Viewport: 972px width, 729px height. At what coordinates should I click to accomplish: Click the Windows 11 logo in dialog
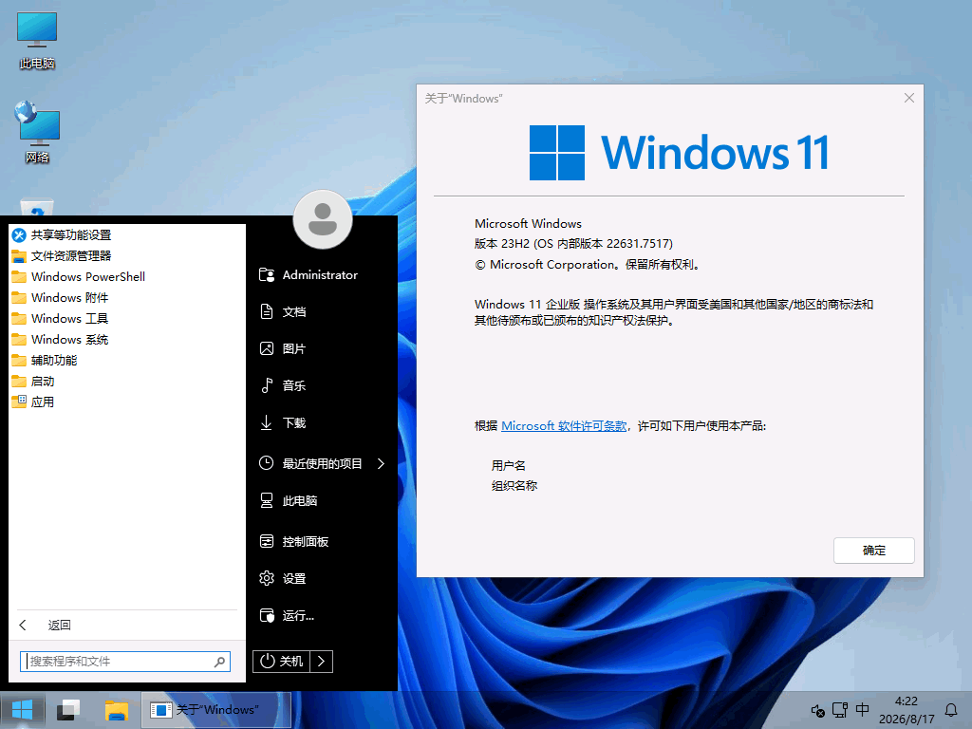(x=679, y=153)
